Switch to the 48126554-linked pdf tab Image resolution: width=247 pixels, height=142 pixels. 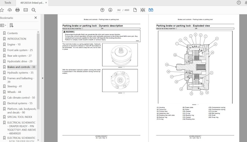[x=32, y=3]
